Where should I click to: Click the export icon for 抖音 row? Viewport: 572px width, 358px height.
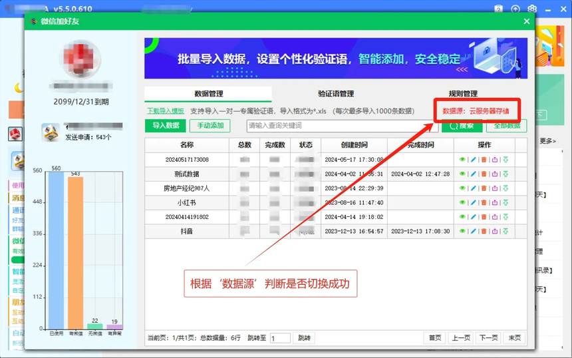[494, 231]
